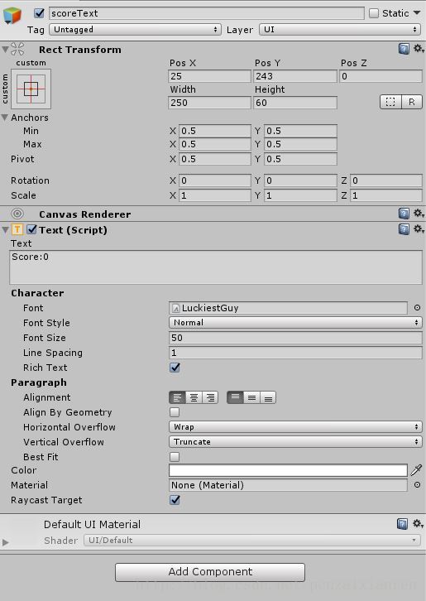Open Canvas Renderer gear settings menu
Screen dimensions: 426x601
419,214
